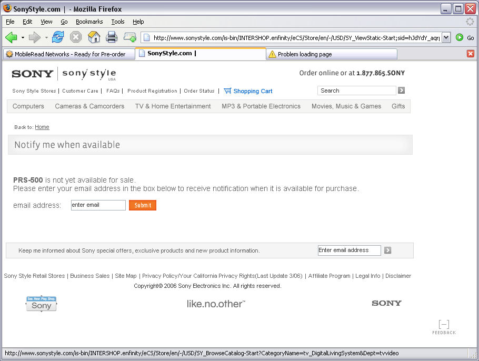The image size is (479, 361).
Task: Open the Product Registration link
Action: (152, 91)
